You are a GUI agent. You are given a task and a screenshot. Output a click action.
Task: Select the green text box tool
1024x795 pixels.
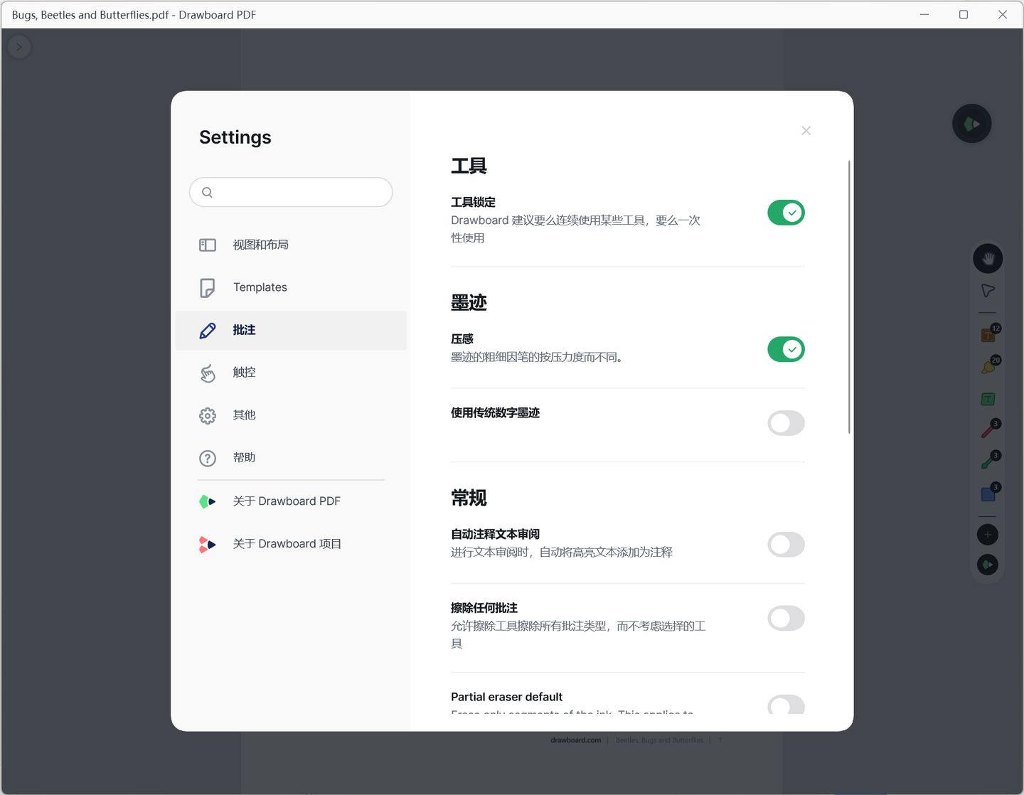pyautogui.click(x=987, y=399)
